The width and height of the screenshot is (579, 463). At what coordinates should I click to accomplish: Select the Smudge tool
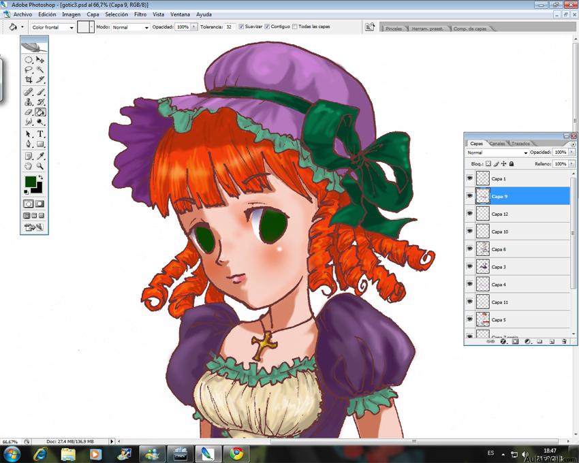coord(29,122)
